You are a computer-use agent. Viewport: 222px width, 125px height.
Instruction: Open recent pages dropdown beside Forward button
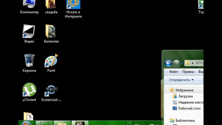point(182,63)
